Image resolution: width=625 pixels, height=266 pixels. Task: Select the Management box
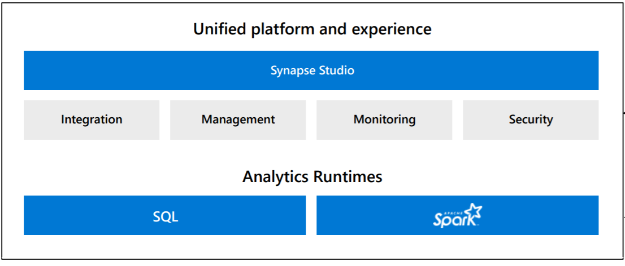pyautogui.click(x=238, y=119)
